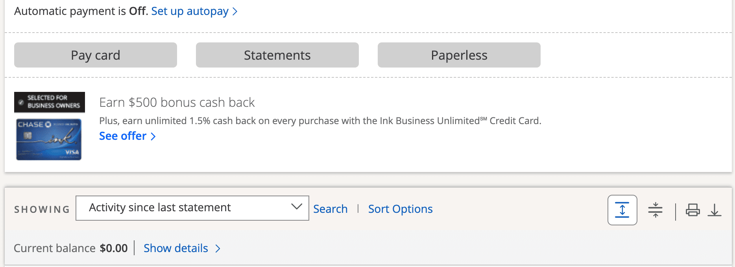
Task: Download account activity with the arrow icon
Action: click(714, 210)
